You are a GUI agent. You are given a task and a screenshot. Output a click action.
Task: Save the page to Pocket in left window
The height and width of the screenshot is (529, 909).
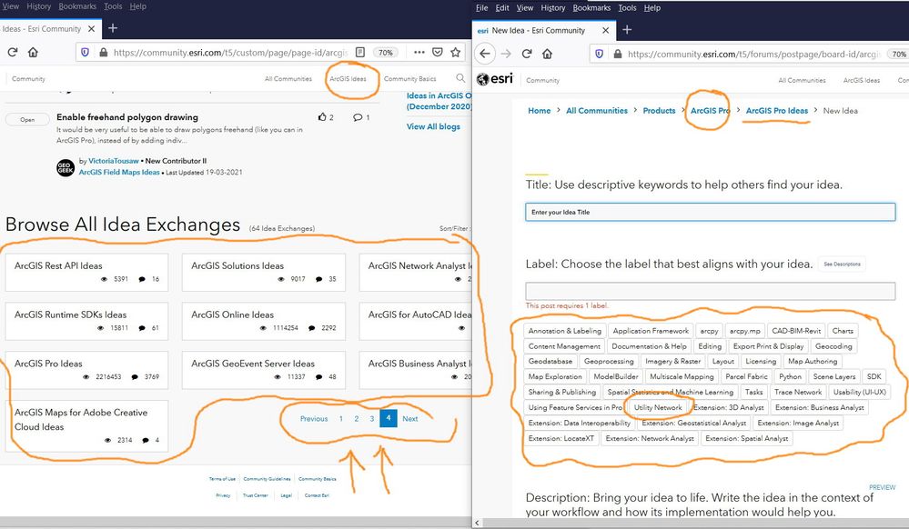coord(438,52)
